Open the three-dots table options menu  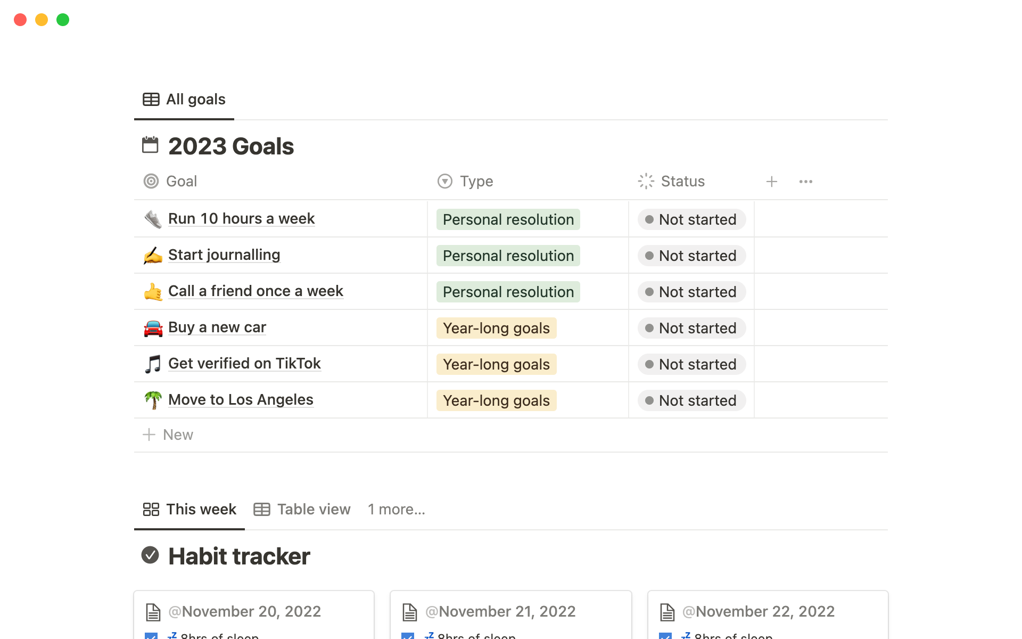(806, 182)
